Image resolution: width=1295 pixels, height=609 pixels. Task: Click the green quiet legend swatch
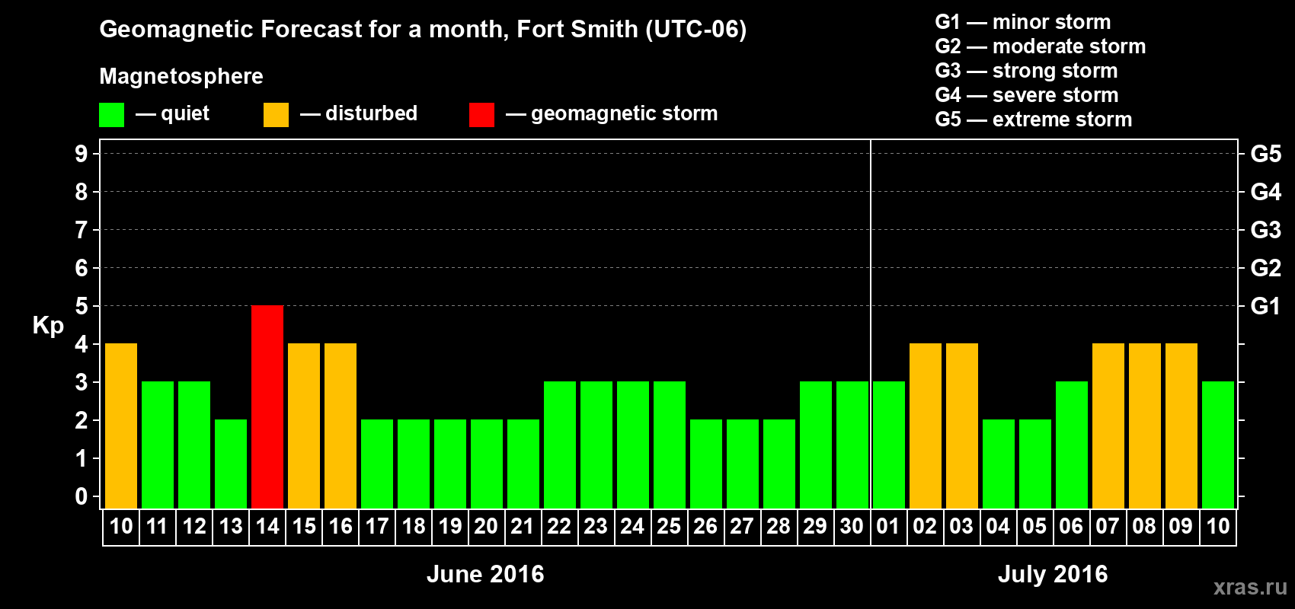click(111, 115)
